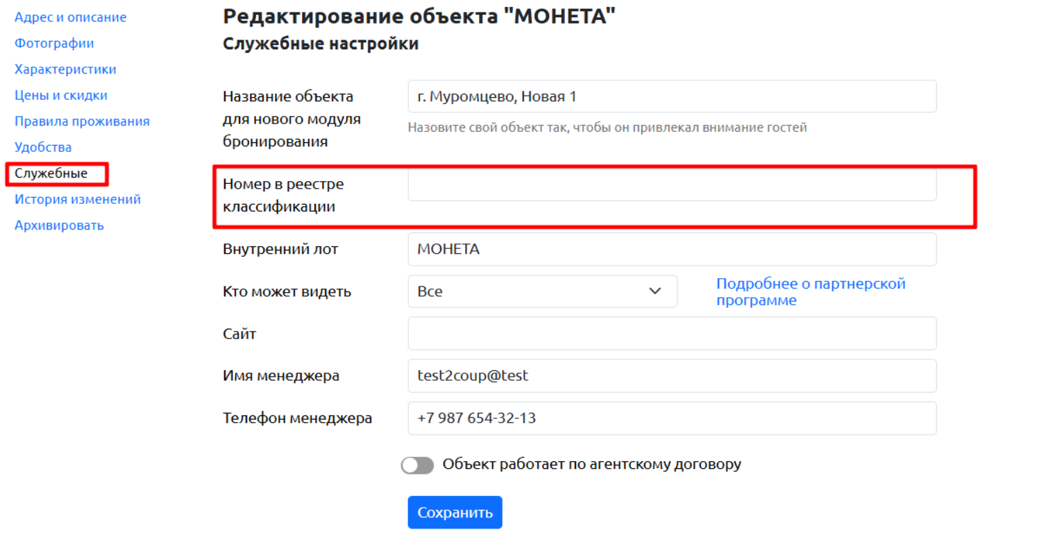
Task: Expand the Кто может видеть dropdown
Action: click(x=542, y=291)
